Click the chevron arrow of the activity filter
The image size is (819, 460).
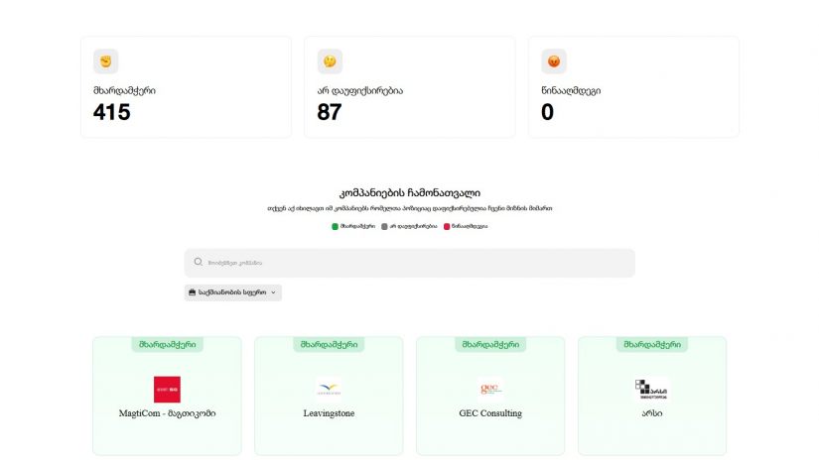[x=273, y=292]
